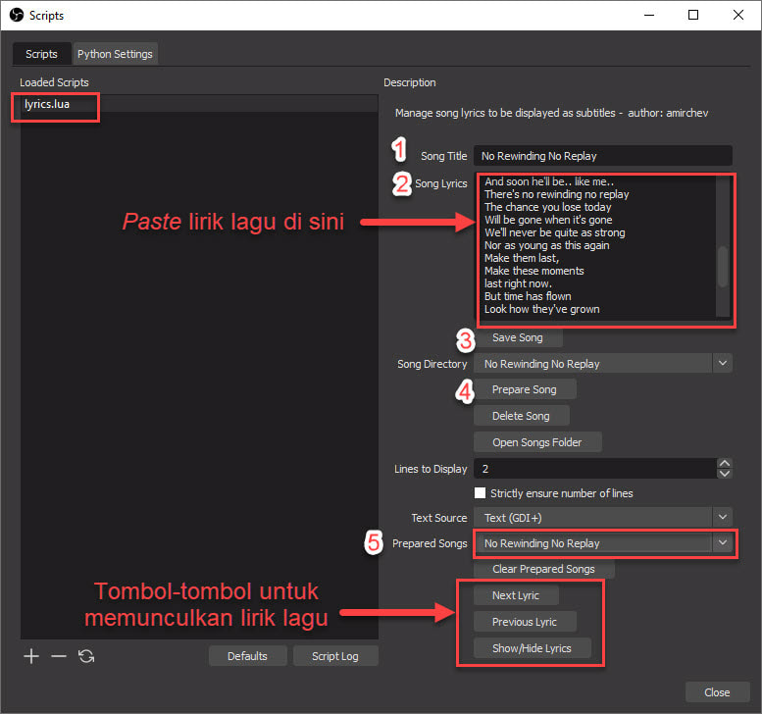
Task: Advance with the Next Lyric button
Action: (x=516, y=595)
